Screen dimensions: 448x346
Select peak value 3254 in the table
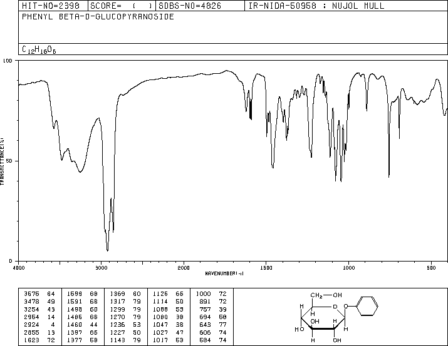pyautogui.click(x=31, y=309)
